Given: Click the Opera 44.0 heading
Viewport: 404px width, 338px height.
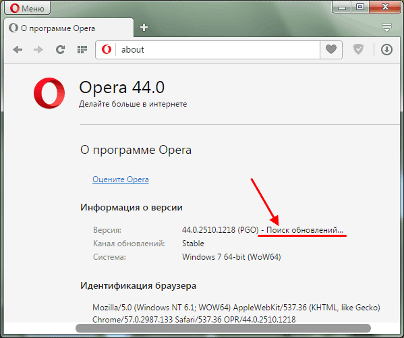Looking at the screenshot, I should (121, 88).
